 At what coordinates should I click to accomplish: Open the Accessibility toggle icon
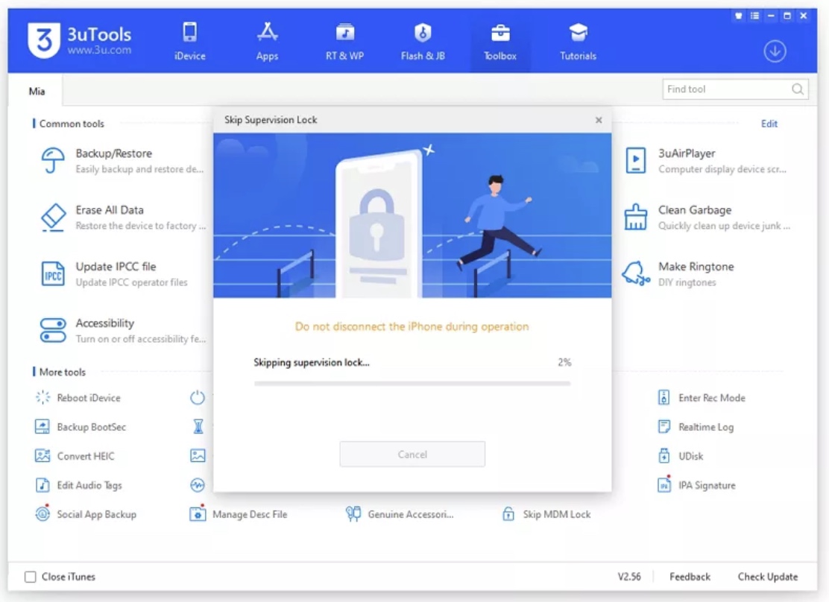(x=53, y=330)
